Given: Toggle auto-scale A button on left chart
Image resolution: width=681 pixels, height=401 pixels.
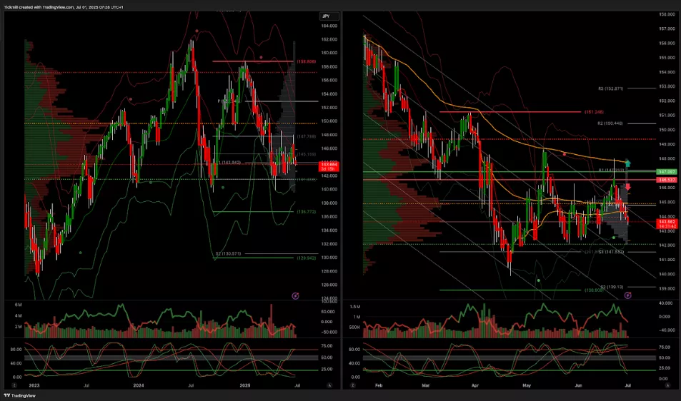Looking at the screenshot, I should click(x=329, y=385).
